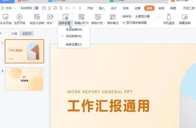Click the redo arrow icon

74,8
